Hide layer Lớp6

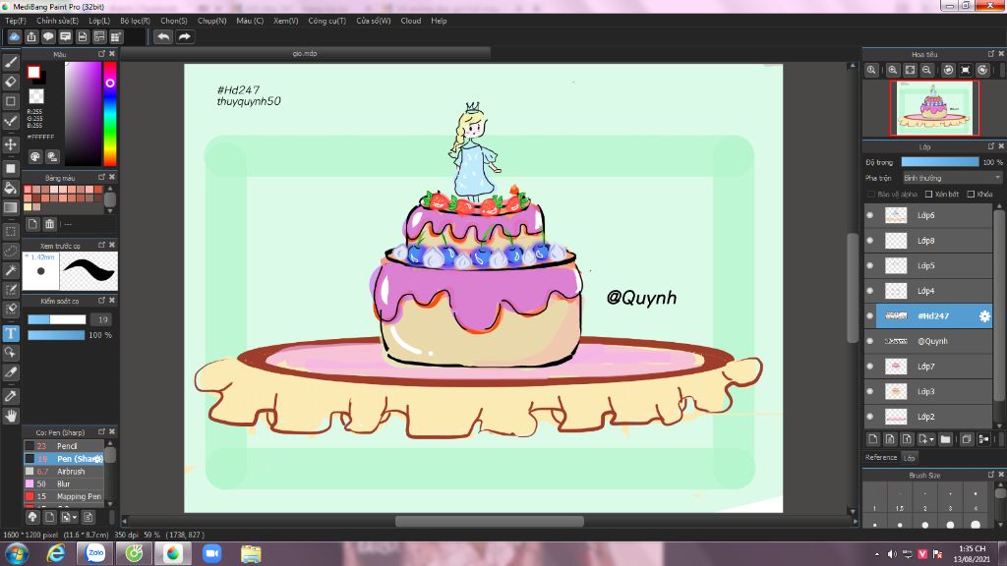pyautogui.click(x=870, y=215)
